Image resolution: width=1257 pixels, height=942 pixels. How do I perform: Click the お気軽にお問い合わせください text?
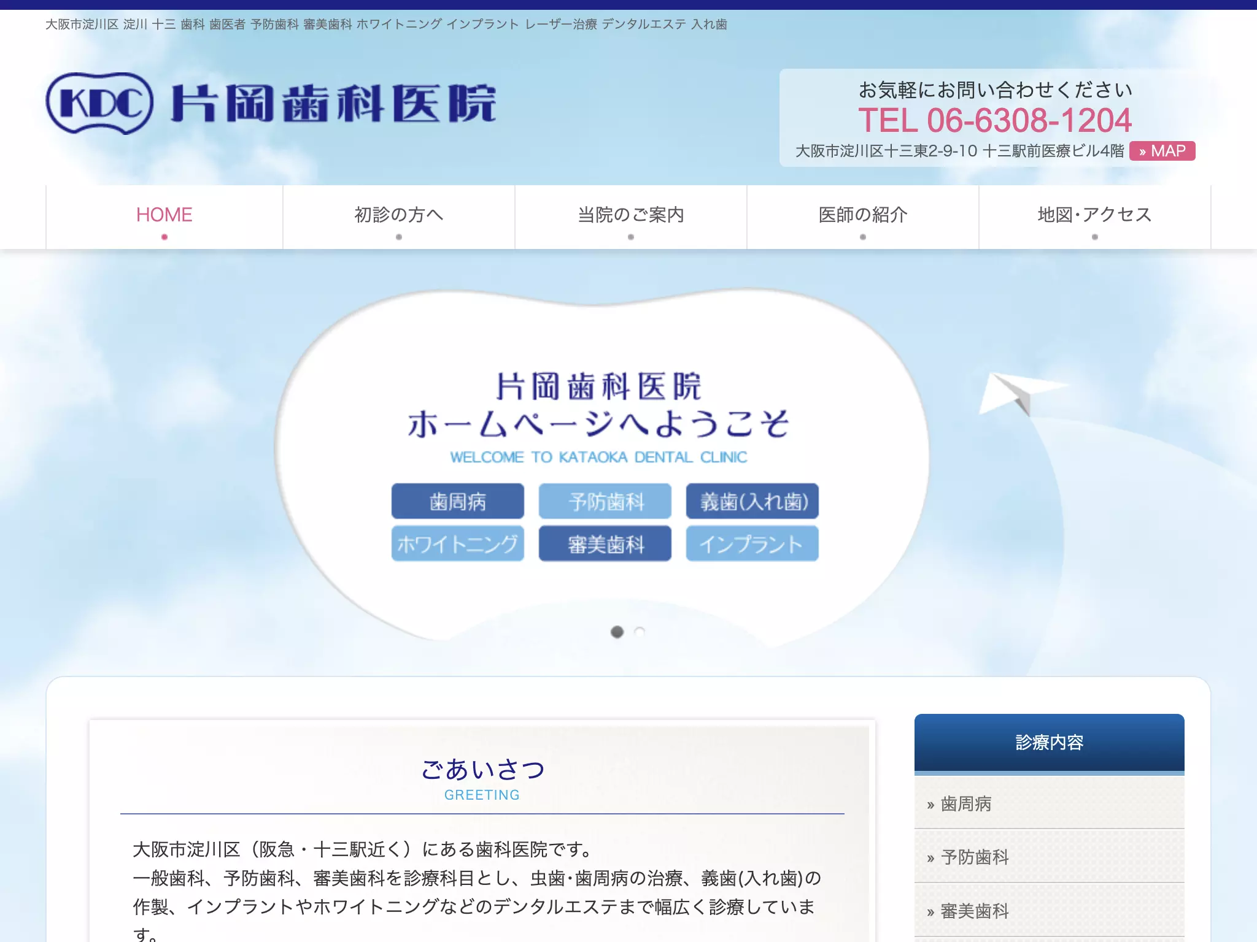click(x=995, y=90)
